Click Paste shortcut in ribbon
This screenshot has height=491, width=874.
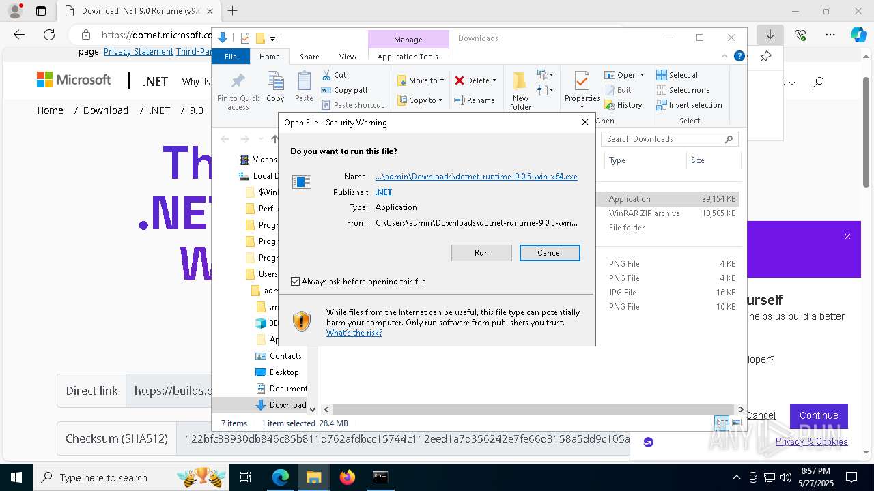pos(353,105)
